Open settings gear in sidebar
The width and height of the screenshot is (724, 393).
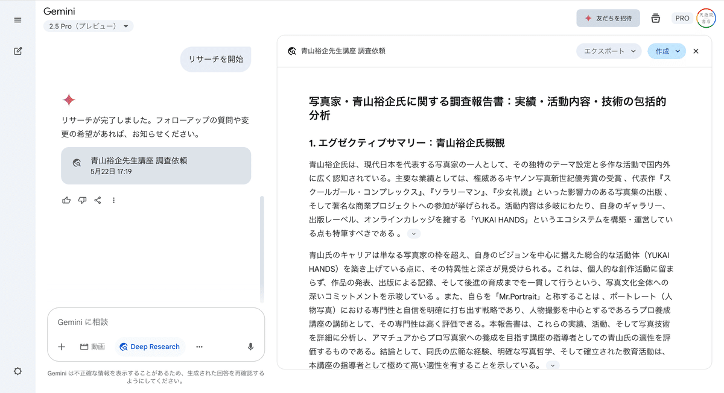click(17, 371)
